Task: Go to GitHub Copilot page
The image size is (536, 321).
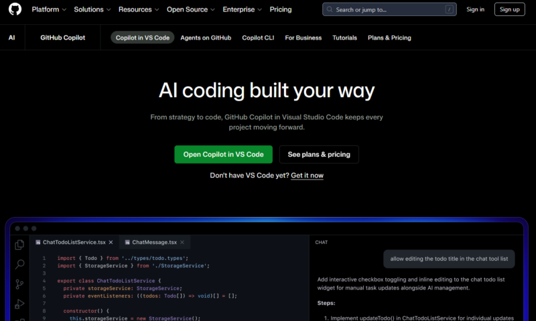Action: 62,38
